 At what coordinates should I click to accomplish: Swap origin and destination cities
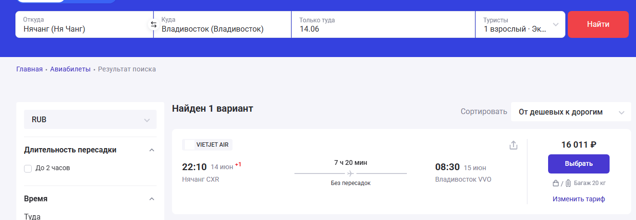point(154,24)
